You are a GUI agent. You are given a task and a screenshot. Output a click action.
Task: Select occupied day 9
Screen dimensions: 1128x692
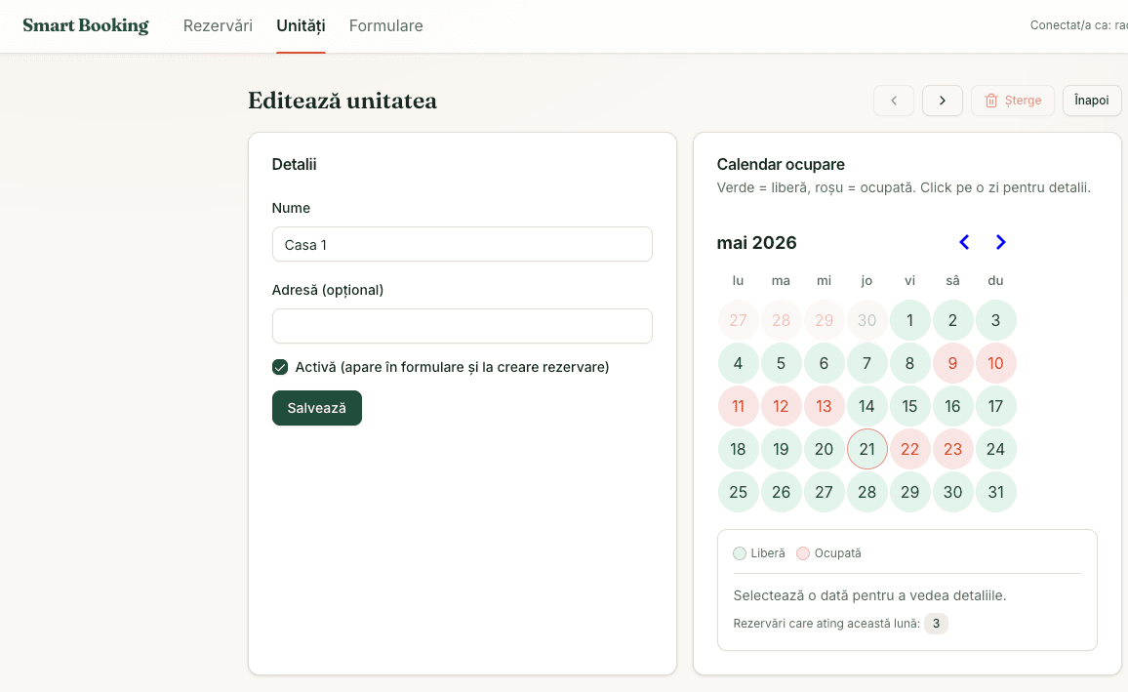point(952,363)
